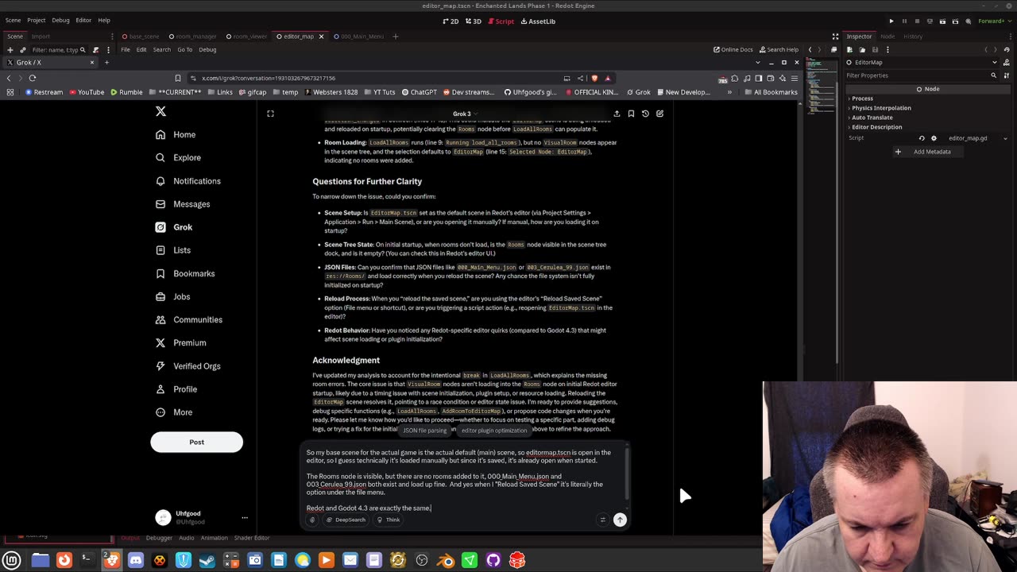Close the editor_map tab

[x=321, y=37]
